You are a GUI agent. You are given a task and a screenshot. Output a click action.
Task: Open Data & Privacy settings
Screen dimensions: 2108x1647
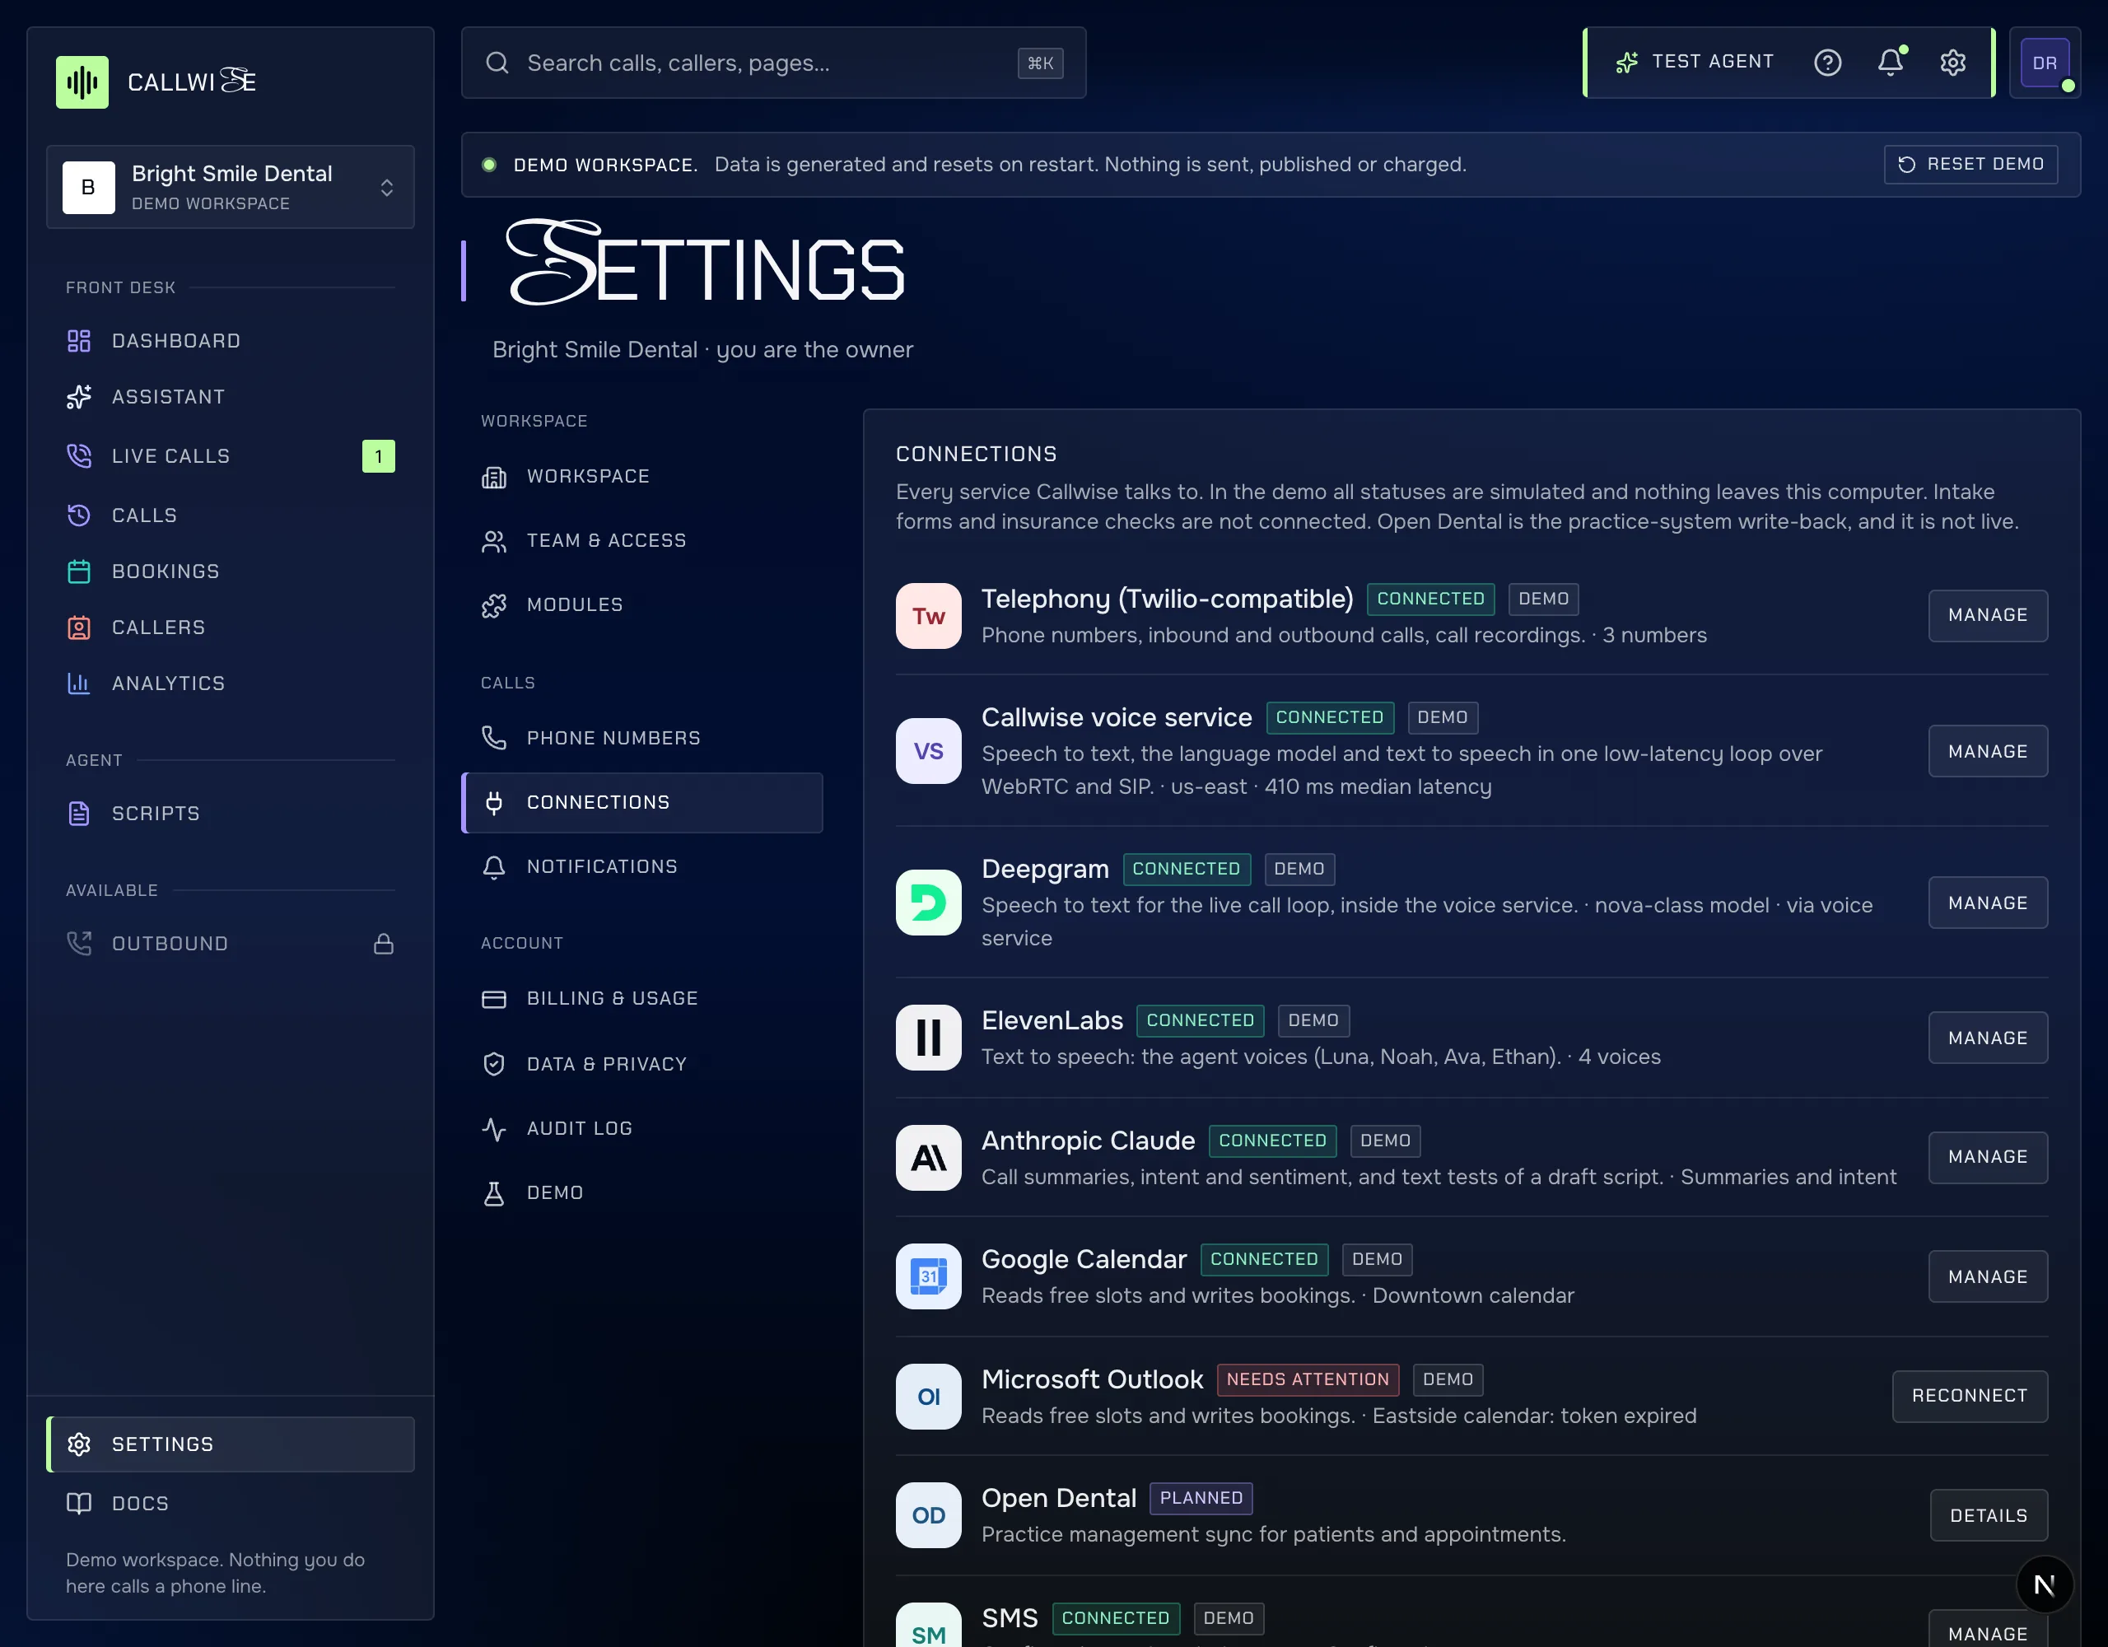point(641,1064)
